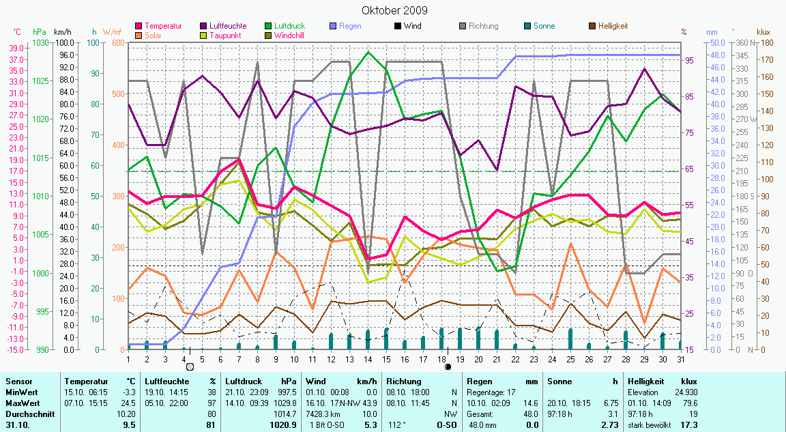The image size is (786, 432).
Task: Select the black Wind legend marker
Action: tap(396, 27)
